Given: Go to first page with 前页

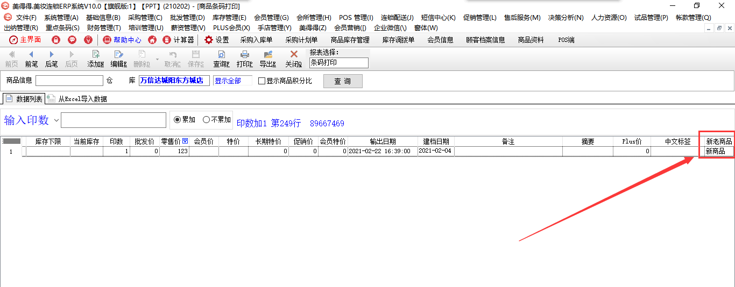Looking at the screenshot, I should (x=11, y=59).
